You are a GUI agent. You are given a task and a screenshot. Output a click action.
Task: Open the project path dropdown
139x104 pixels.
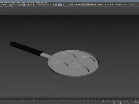pyautogui.click(x=86, y=5)
